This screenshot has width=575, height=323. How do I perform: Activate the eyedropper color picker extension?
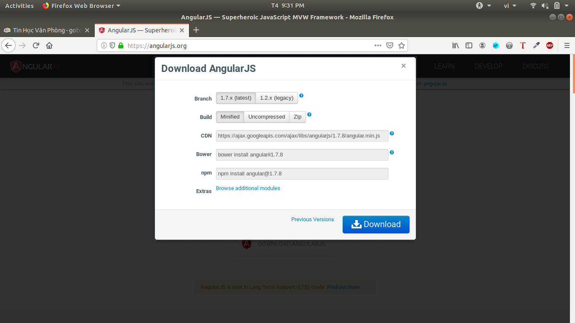(x=536, y=45)
